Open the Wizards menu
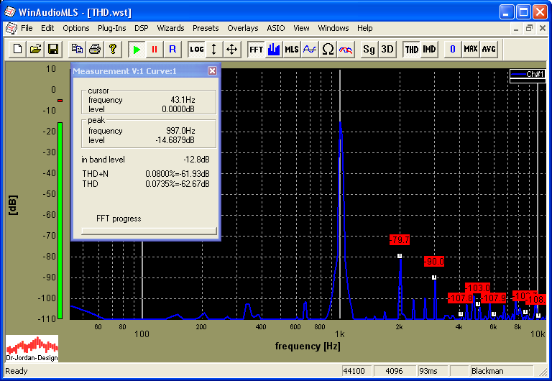Image resolution: width=552 pixels, height=381 pixels. (x=170, y=28)
